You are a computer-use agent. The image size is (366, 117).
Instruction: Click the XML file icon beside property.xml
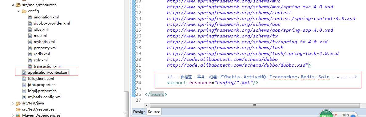(30, 48)
